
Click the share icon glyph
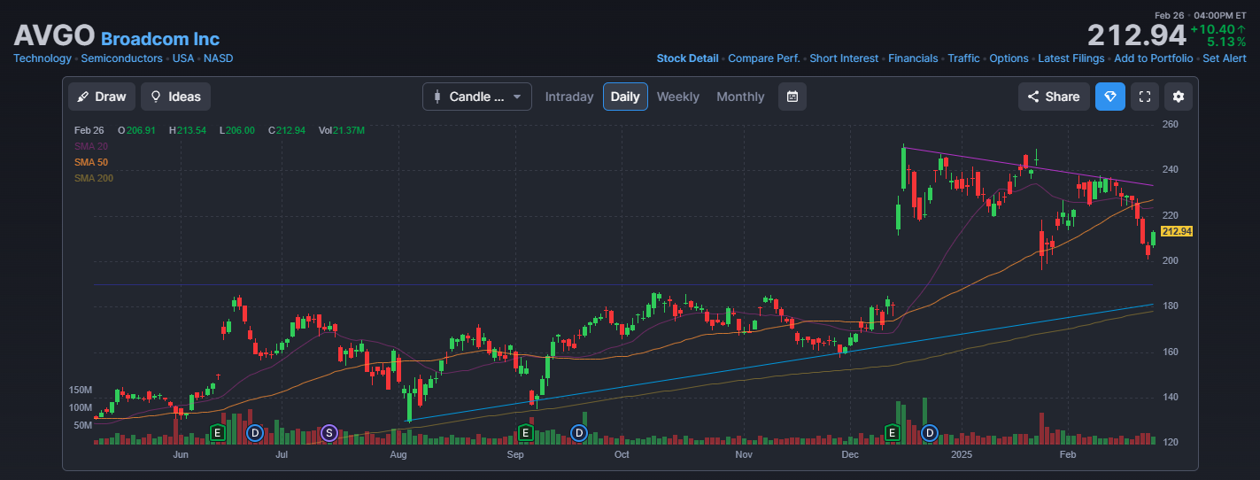click(x=1033, y=97)
